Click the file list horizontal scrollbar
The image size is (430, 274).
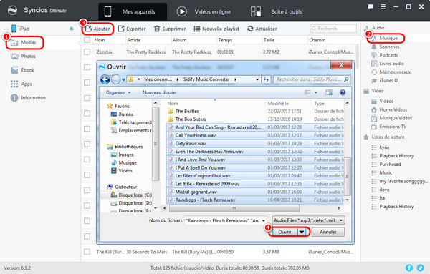point(234,208)
